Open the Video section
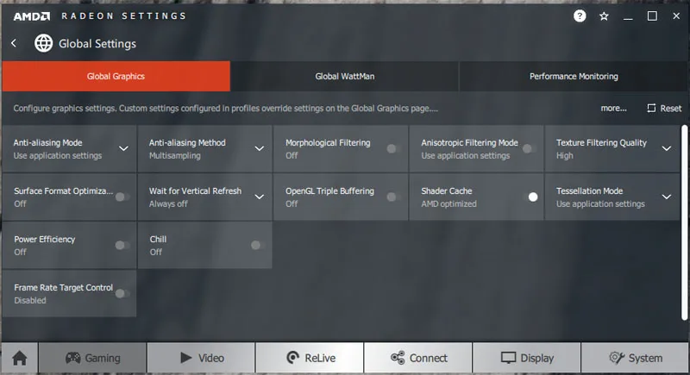The width and height of the screenshot is (690, 375). tap(202, 358)
